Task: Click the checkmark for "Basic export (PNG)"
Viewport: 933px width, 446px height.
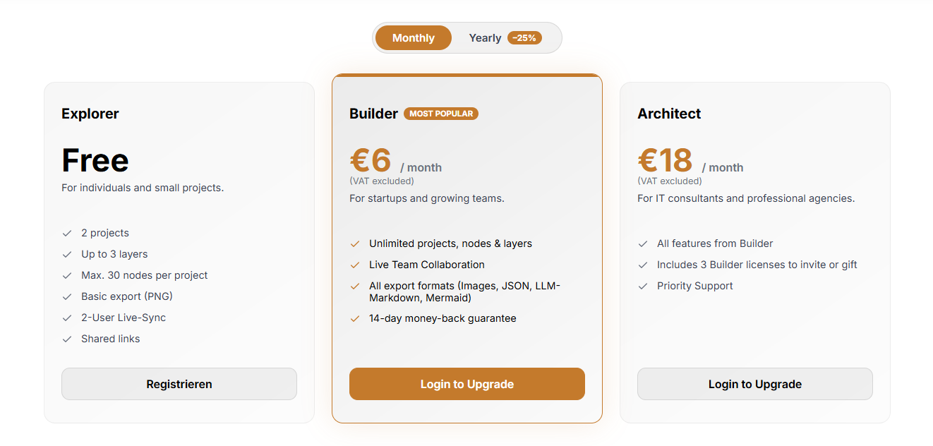Action: pos(68,296)
